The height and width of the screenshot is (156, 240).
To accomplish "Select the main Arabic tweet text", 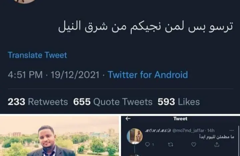I will coord(146,27).
